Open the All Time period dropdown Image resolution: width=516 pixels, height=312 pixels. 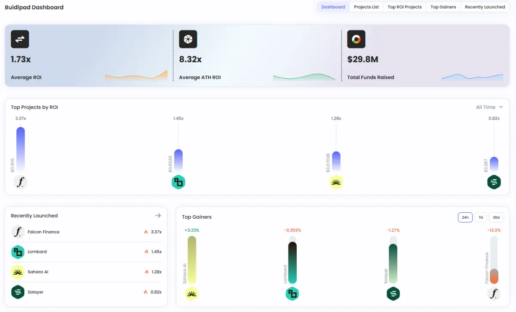coord(489,107)
